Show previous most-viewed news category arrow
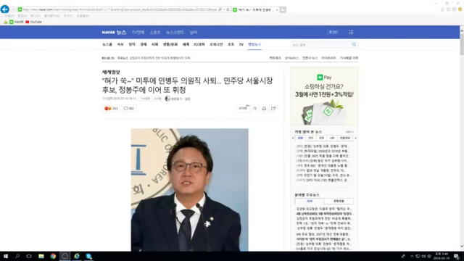This screenshot has height=261, width=464. coord(293,138)
